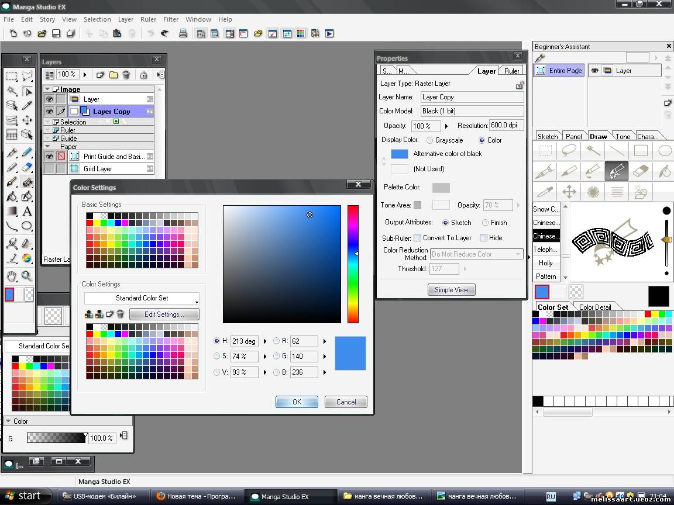
Task: Select the Hand grab tool
Action: click(12, 276)
